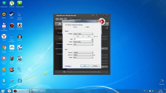
Task: Click the taskbar clock showing the date
Action: point(160,91)
